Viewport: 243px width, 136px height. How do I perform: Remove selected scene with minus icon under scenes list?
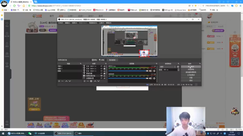pyautogui.click(x=63, y=81)
